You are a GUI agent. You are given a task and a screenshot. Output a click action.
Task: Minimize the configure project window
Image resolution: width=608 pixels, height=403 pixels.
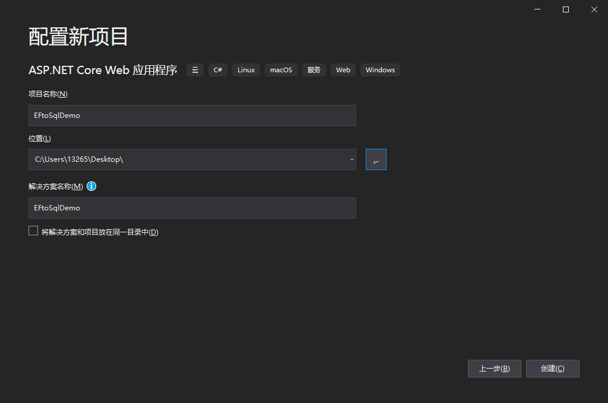(537, 9)
